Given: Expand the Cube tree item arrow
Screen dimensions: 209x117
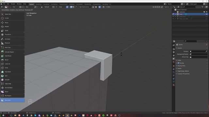Looking at the screenshot, I should click(175, 14).
